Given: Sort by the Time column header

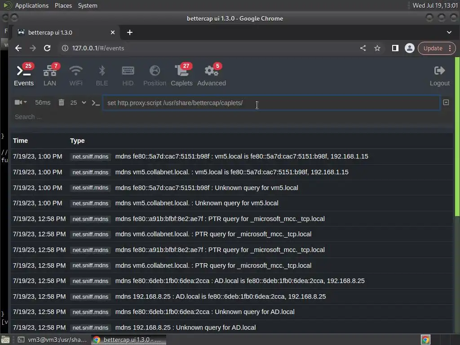Looking at the screenshot, I should tap(20, 141).
